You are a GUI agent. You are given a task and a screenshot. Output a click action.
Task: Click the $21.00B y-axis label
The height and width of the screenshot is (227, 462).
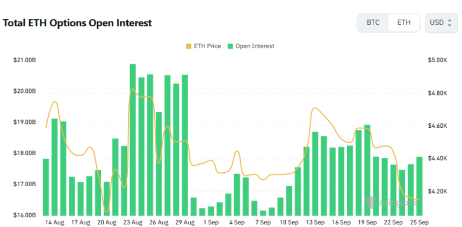(x=24, y=60)
